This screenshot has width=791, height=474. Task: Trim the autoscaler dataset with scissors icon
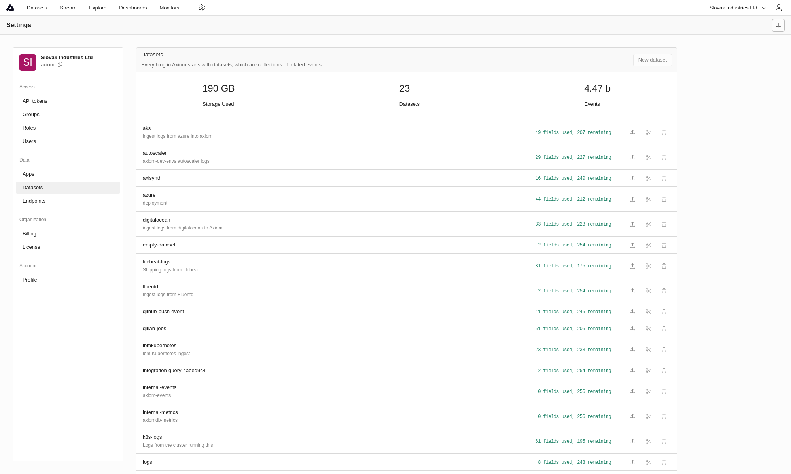pyautogui.click(x=648, y=158)
